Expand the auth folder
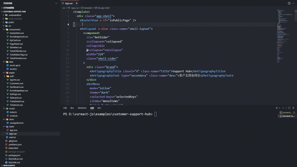The width and height of the screenshot is (297, 167). (x=5, y=76)
